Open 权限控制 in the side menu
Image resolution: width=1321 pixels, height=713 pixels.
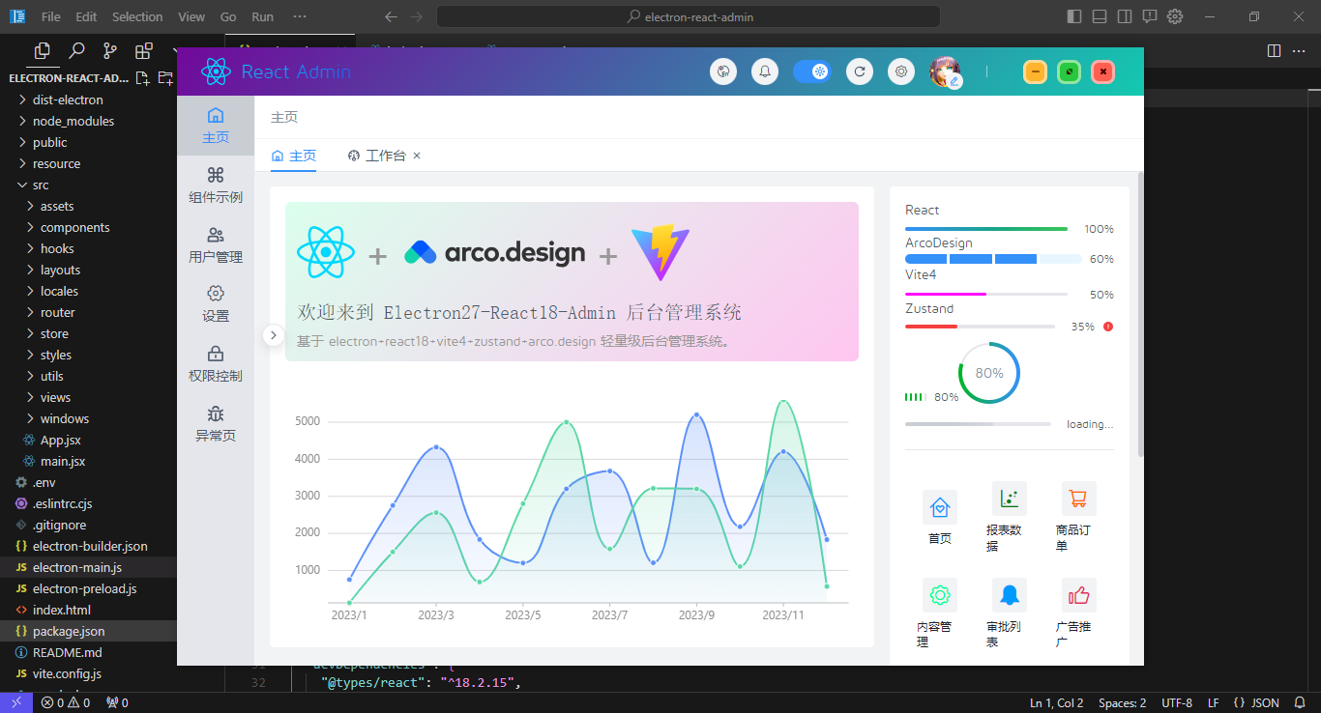point(216,364)
